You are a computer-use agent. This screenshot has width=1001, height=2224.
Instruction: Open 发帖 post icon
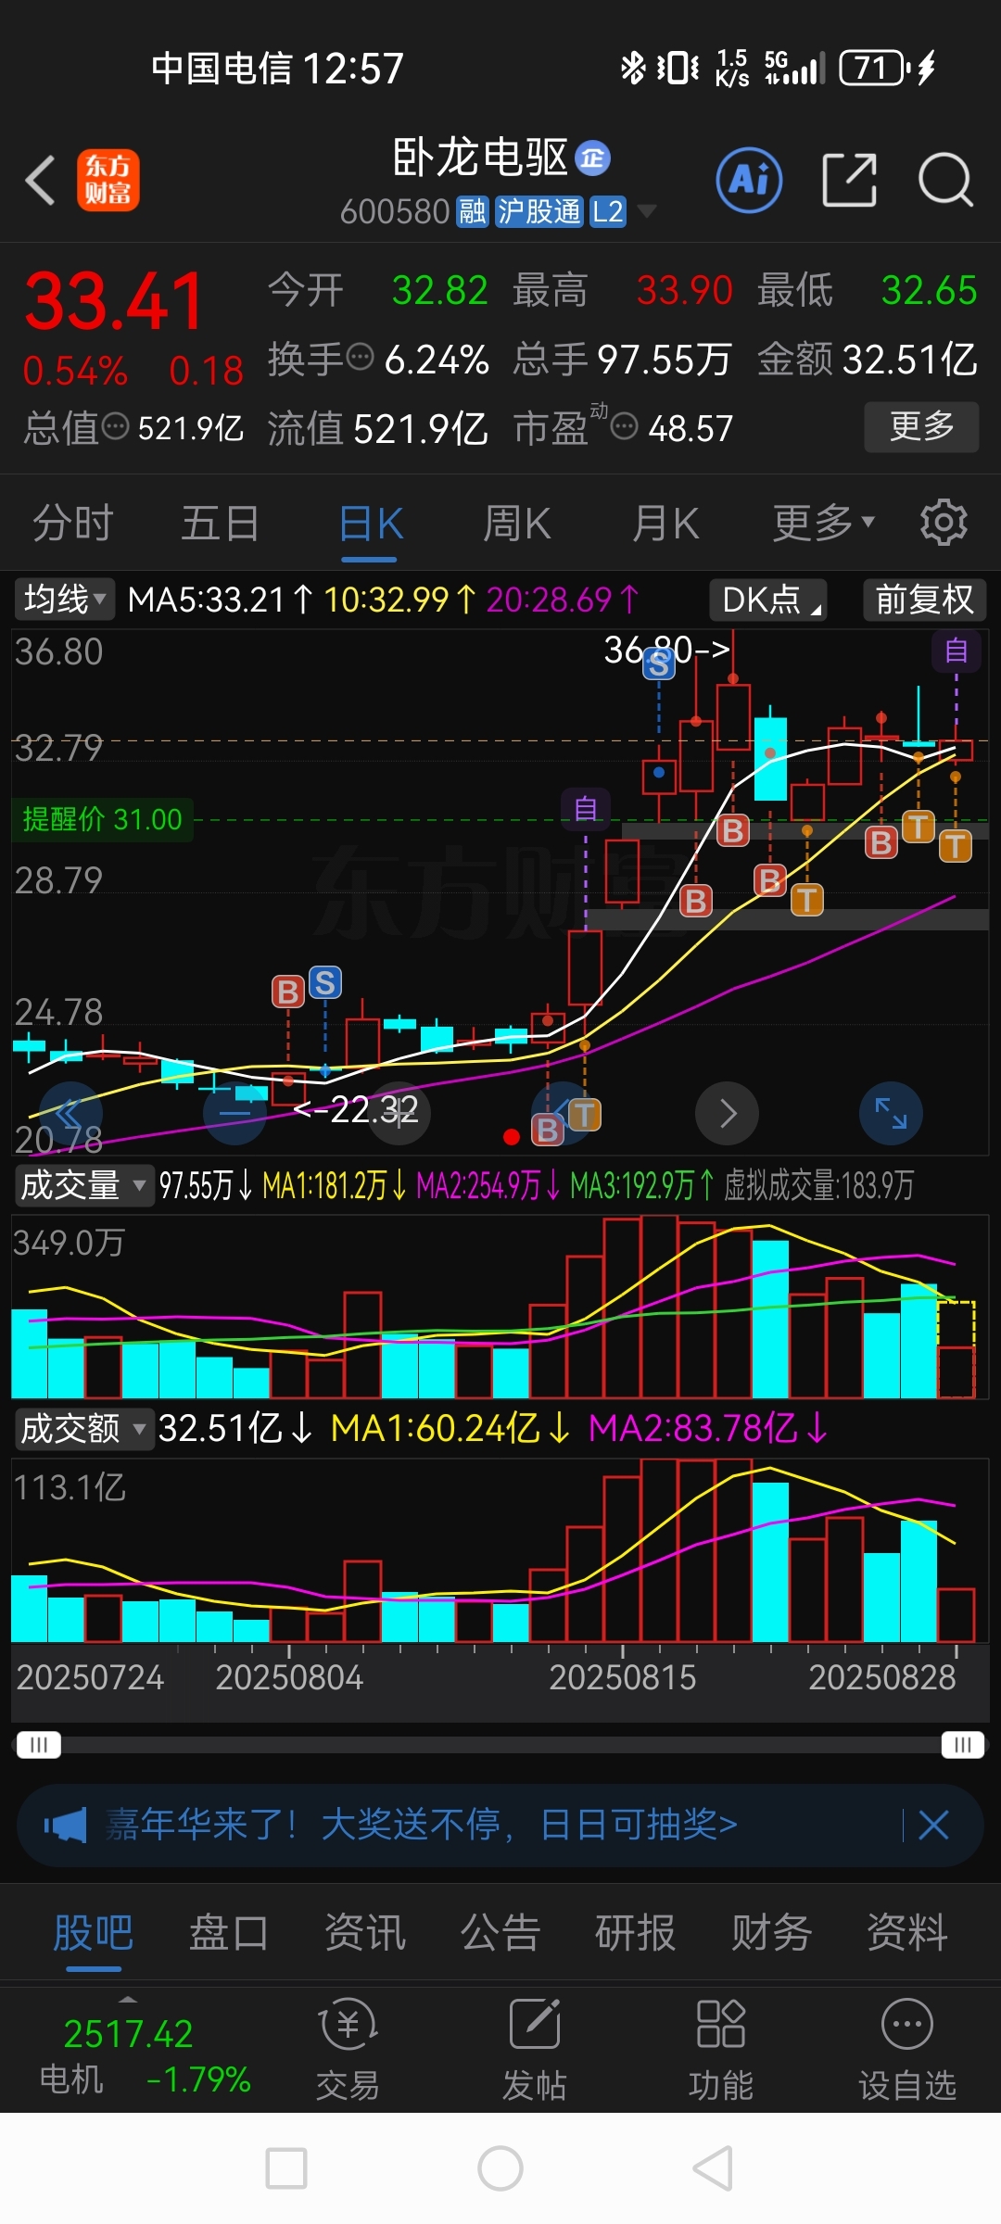(535, 2049)
